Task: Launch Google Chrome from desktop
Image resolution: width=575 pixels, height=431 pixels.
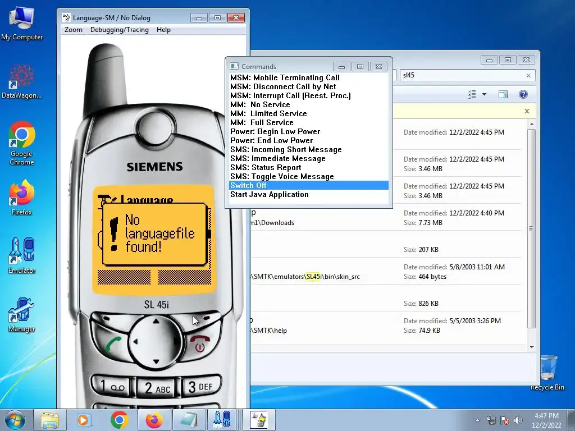Action: 22,143
